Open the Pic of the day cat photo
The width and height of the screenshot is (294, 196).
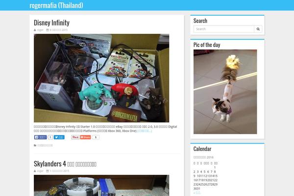pyautogui.click(x=225, y=92)
